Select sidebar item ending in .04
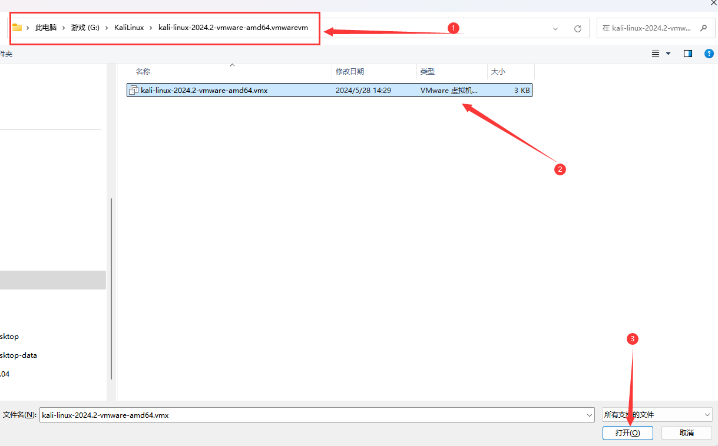Viewport: 718px width, 446px height. click(5, 374)
